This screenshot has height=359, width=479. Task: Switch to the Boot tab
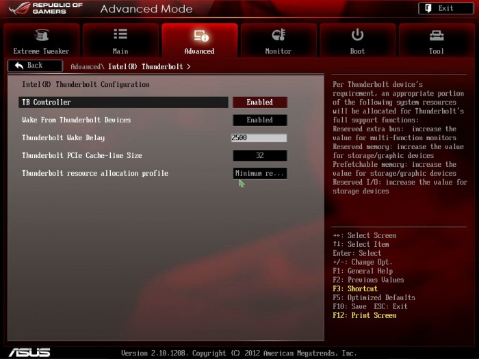[x=357, y=40]
